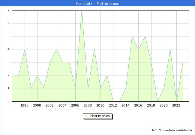Screen dimensions: 195x135
Task: Click the 2008 x-axis label
Action: pyautogui.click(x=88, y=105)
